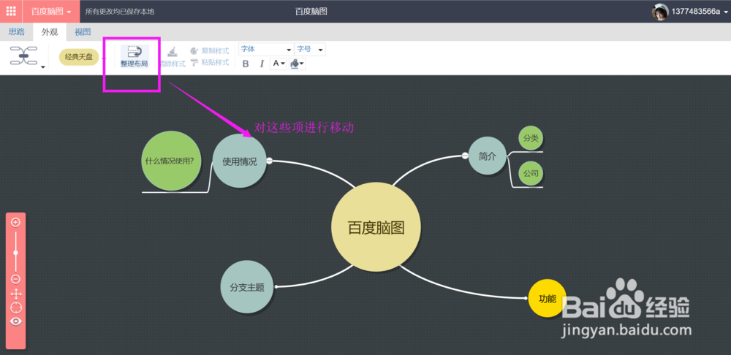Click 粘贴样式 paste style
The width and height of the screenshot is (731, 355).
(210, 62)
